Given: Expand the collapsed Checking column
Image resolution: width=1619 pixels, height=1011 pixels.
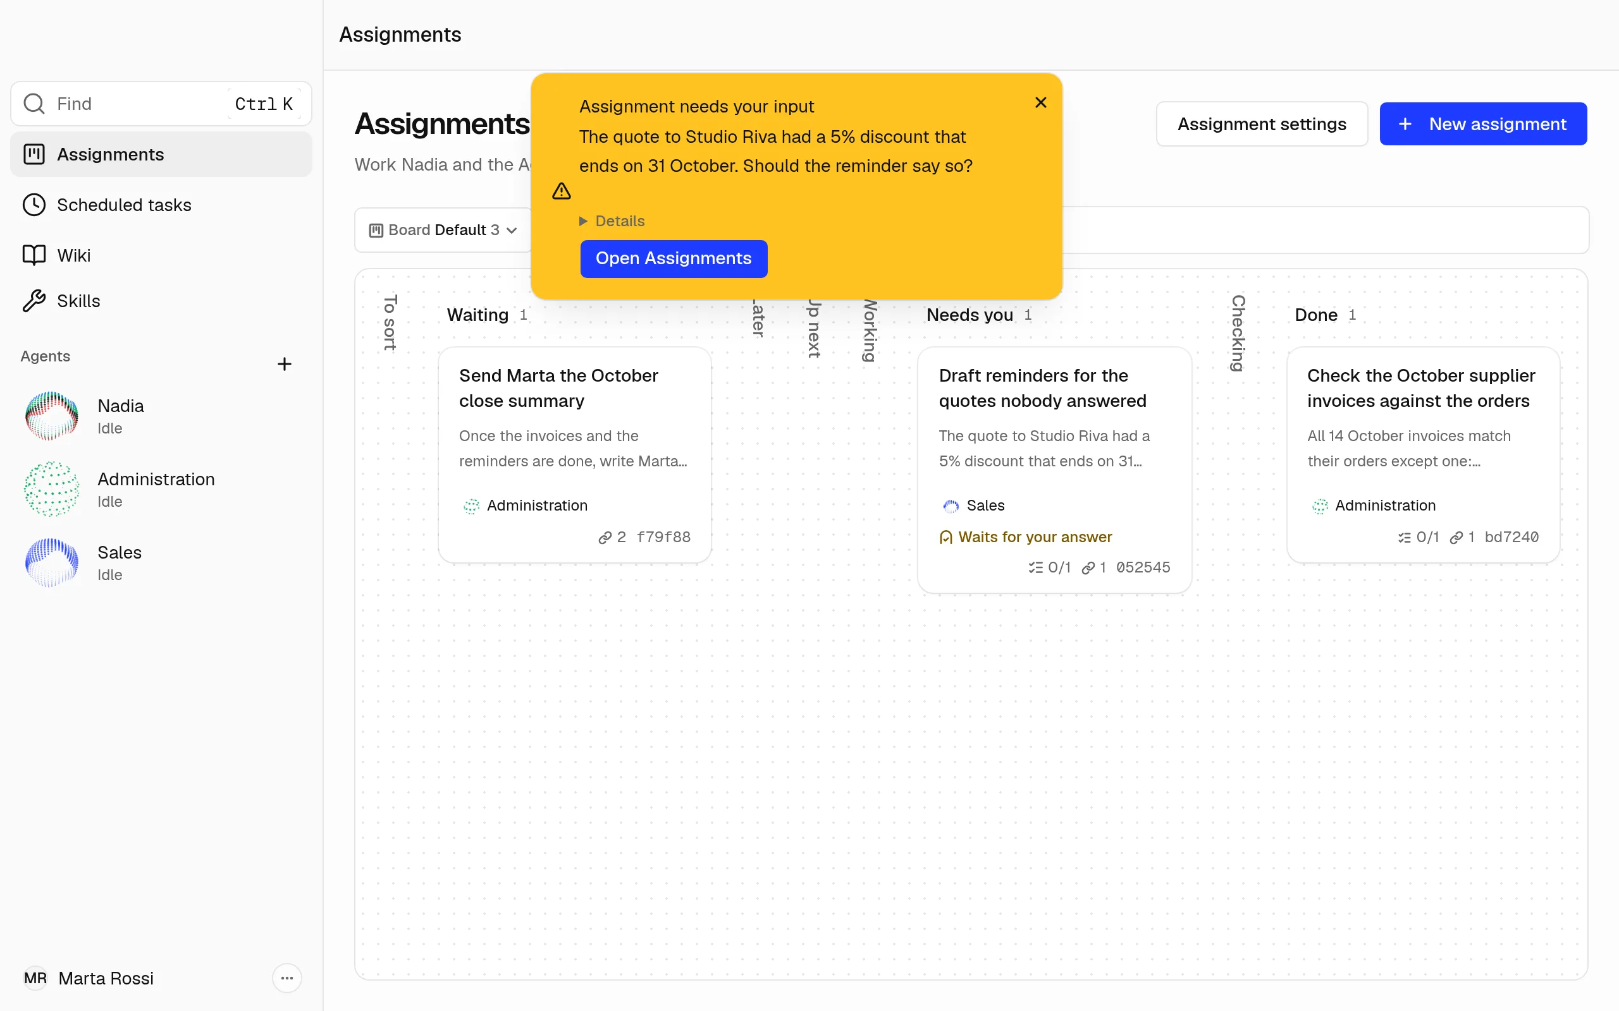Looking at the screenshot, I should point(1238,333).
